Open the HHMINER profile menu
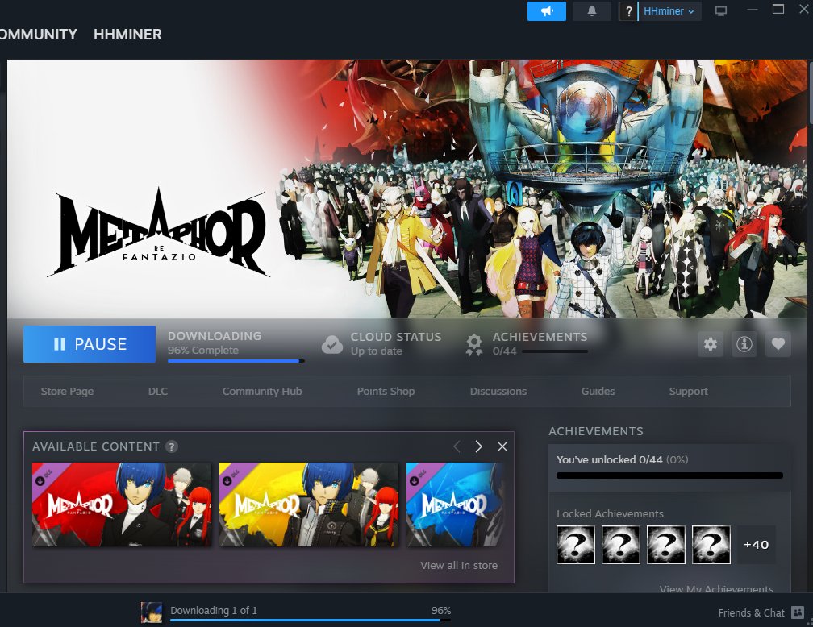 127,34
